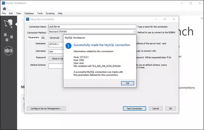
Task: Click 'Information related to this connection' text
Action: (94, 51)
